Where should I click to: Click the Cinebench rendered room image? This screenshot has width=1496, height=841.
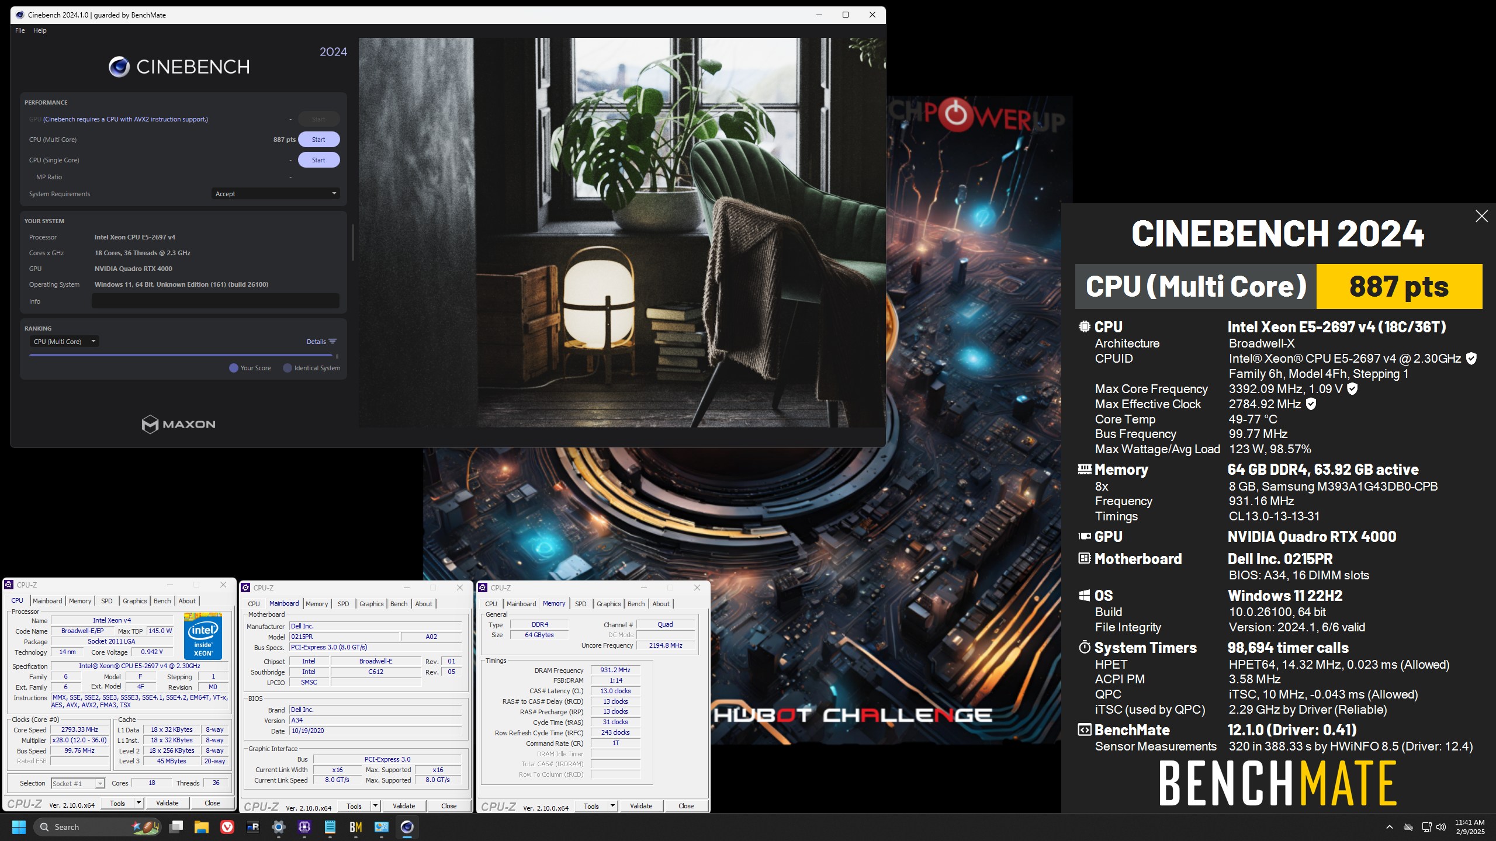point(621,232)
